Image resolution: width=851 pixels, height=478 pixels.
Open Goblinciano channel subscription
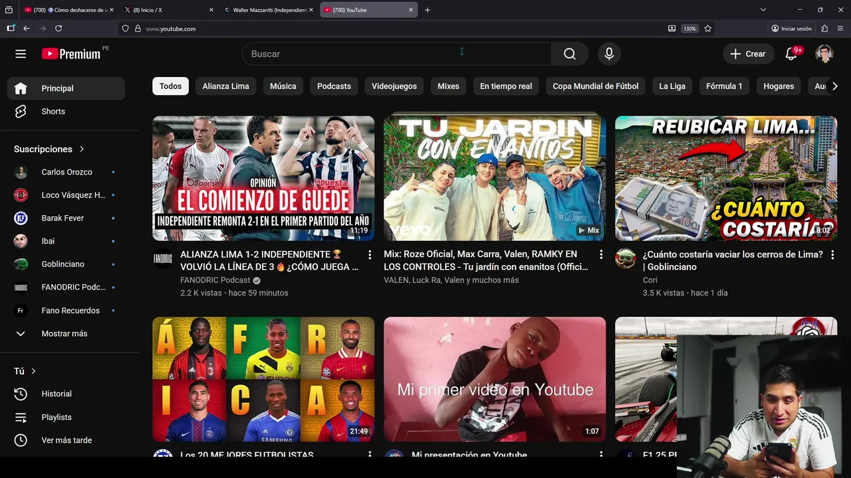[x=66, y=264]
